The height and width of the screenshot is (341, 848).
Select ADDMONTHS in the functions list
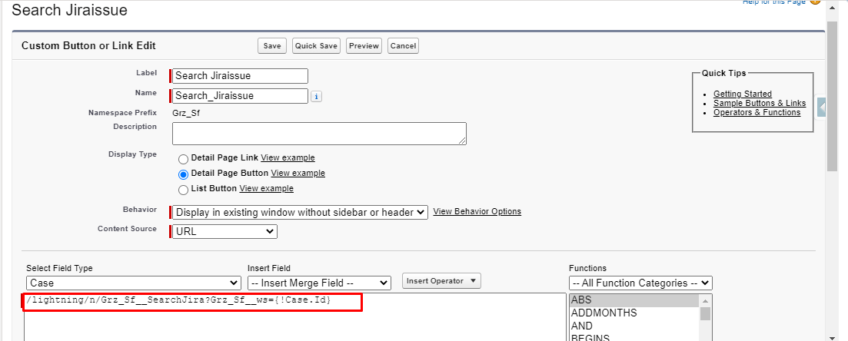(x=634, y=313)
